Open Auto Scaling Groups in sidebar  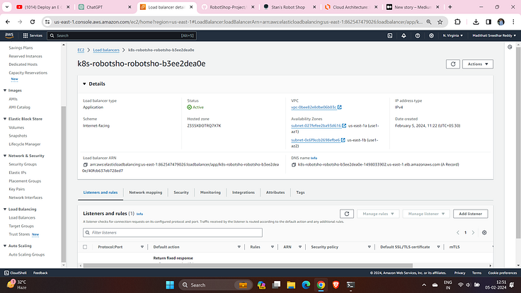coord(27,255)
